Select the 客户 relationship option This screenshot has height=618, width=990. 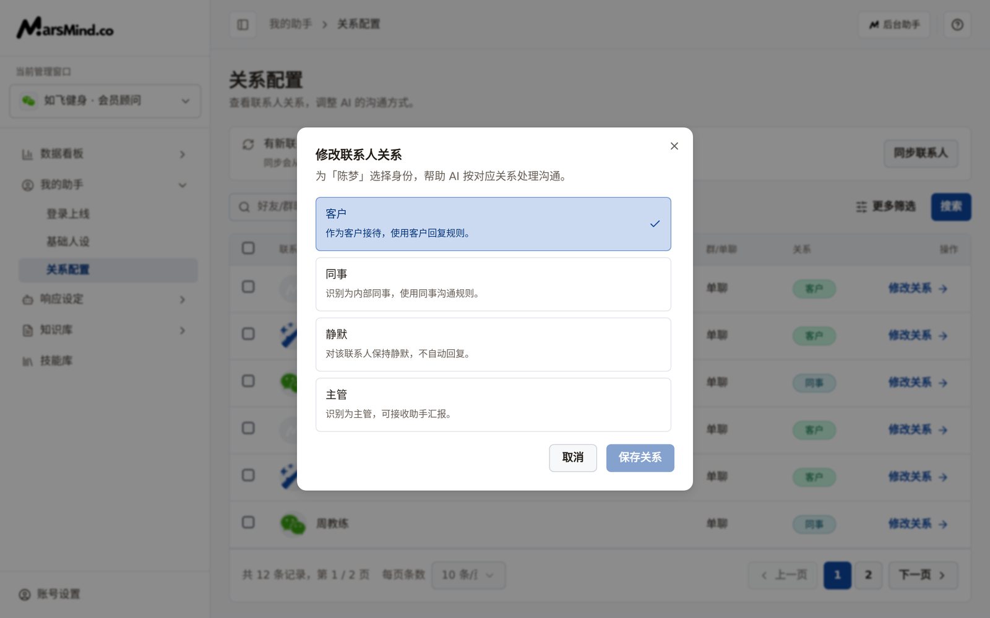[x=493, y=224]
